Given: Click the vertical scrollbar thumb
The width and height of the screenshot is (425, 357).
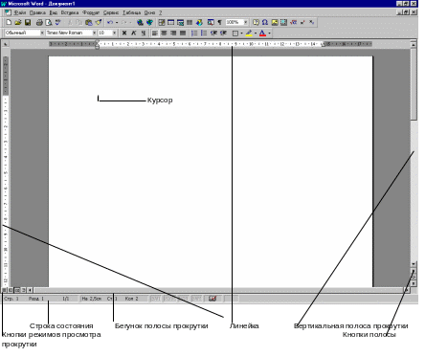Looking at the screenshot, I should (x=414, y=84).
